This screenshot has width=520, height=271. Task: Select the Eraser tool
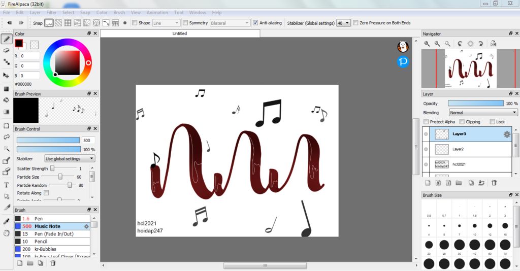tap(6, 50)
